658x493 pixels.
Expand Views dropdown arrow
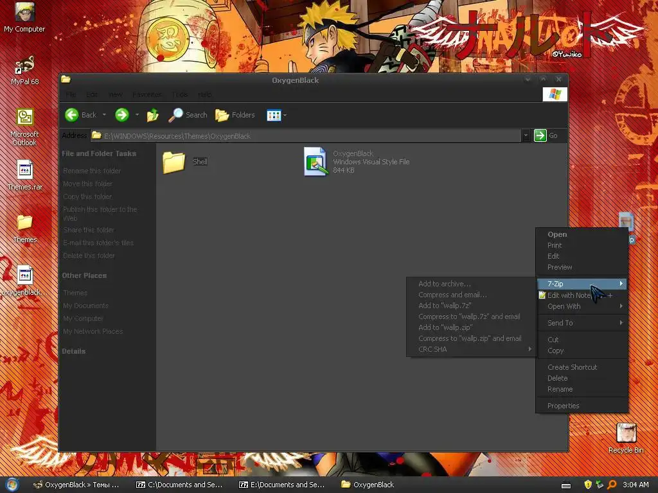285,115
